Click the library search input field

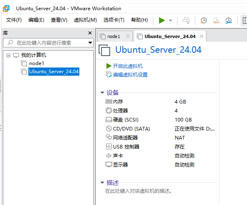(48, 43)
